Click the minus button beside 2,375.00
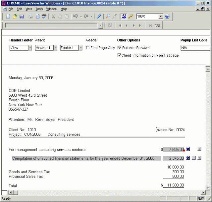This screenshot has height=202, width=212. 194,158
